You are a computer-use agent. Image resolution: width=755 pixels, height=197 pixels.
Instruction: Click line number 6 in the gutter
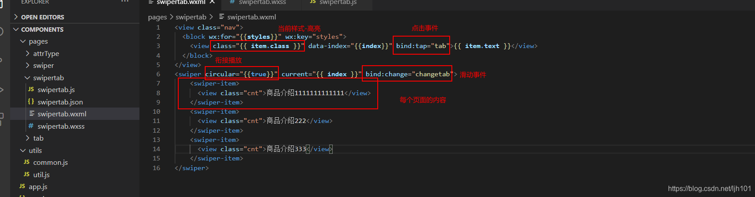coord(158,74)
